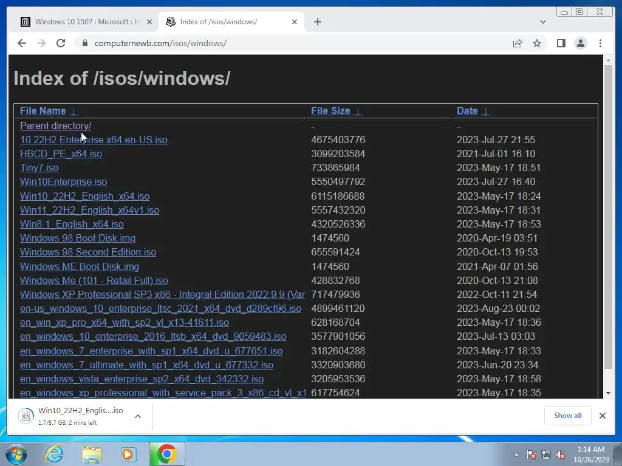Download Win8.1_English_x64.iso

click(x=72, y=224)
